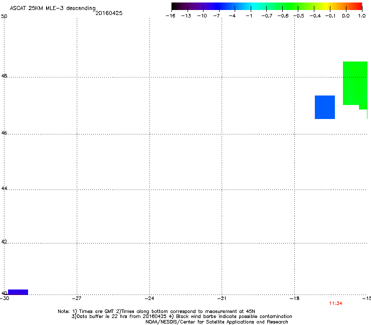Click the dark purple start of color bar

tap(176, 6)
